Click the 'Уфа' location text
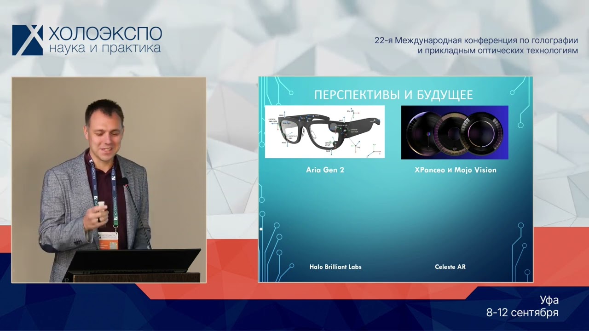The height and width of the screenshot is (331, 589). 549,300
